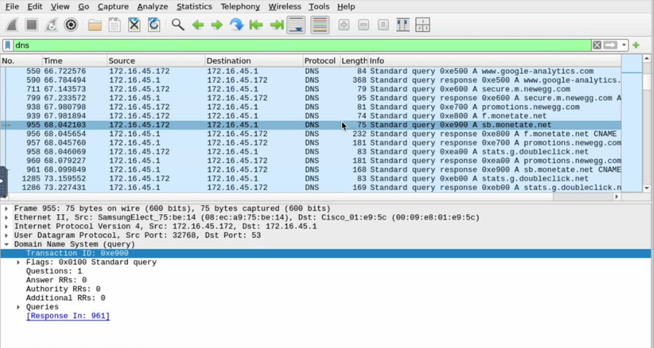Image resolution: width=654 pixels, height=348 pixels.
Task: Expand the Queries tree node
Action: click(19, 307)
